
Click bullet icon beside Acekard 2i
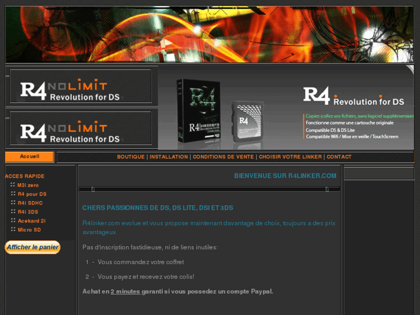pos(13,220)
